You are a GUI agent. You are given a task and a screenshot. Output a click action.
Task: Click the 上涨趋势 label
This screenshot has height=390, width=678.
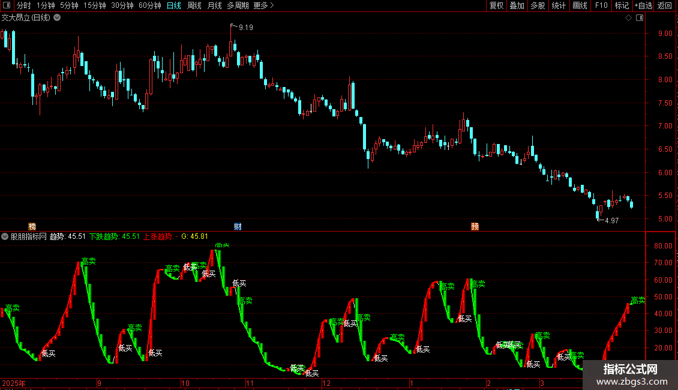(160, 236)
